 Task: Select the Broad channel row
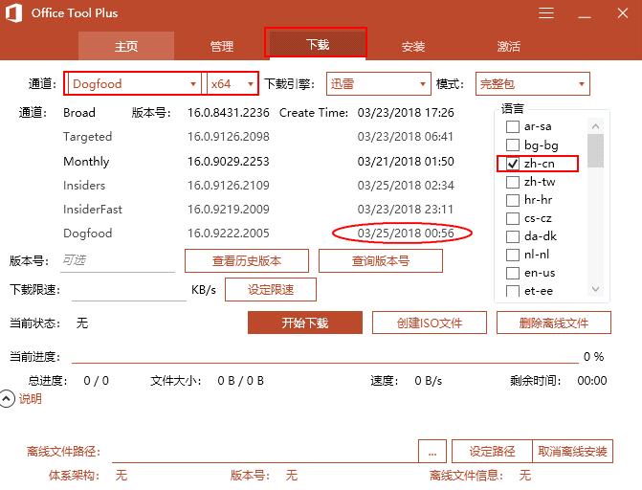(x=79, y=113)
